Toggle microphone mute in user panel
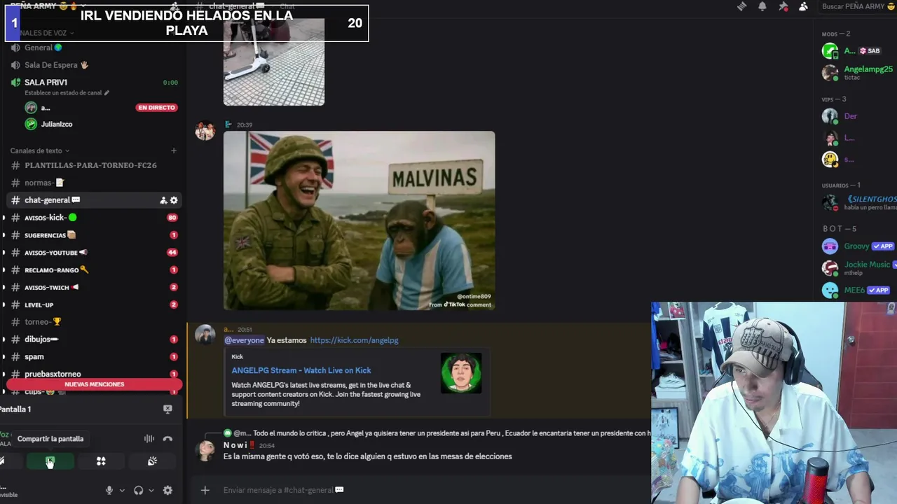897x504 pixels. pos(109,491)
